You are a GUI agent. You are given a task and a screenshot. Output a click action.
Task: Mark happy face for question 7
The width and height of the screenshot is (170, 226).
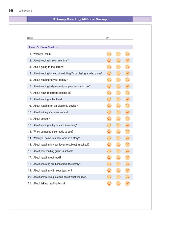[109, 93]
